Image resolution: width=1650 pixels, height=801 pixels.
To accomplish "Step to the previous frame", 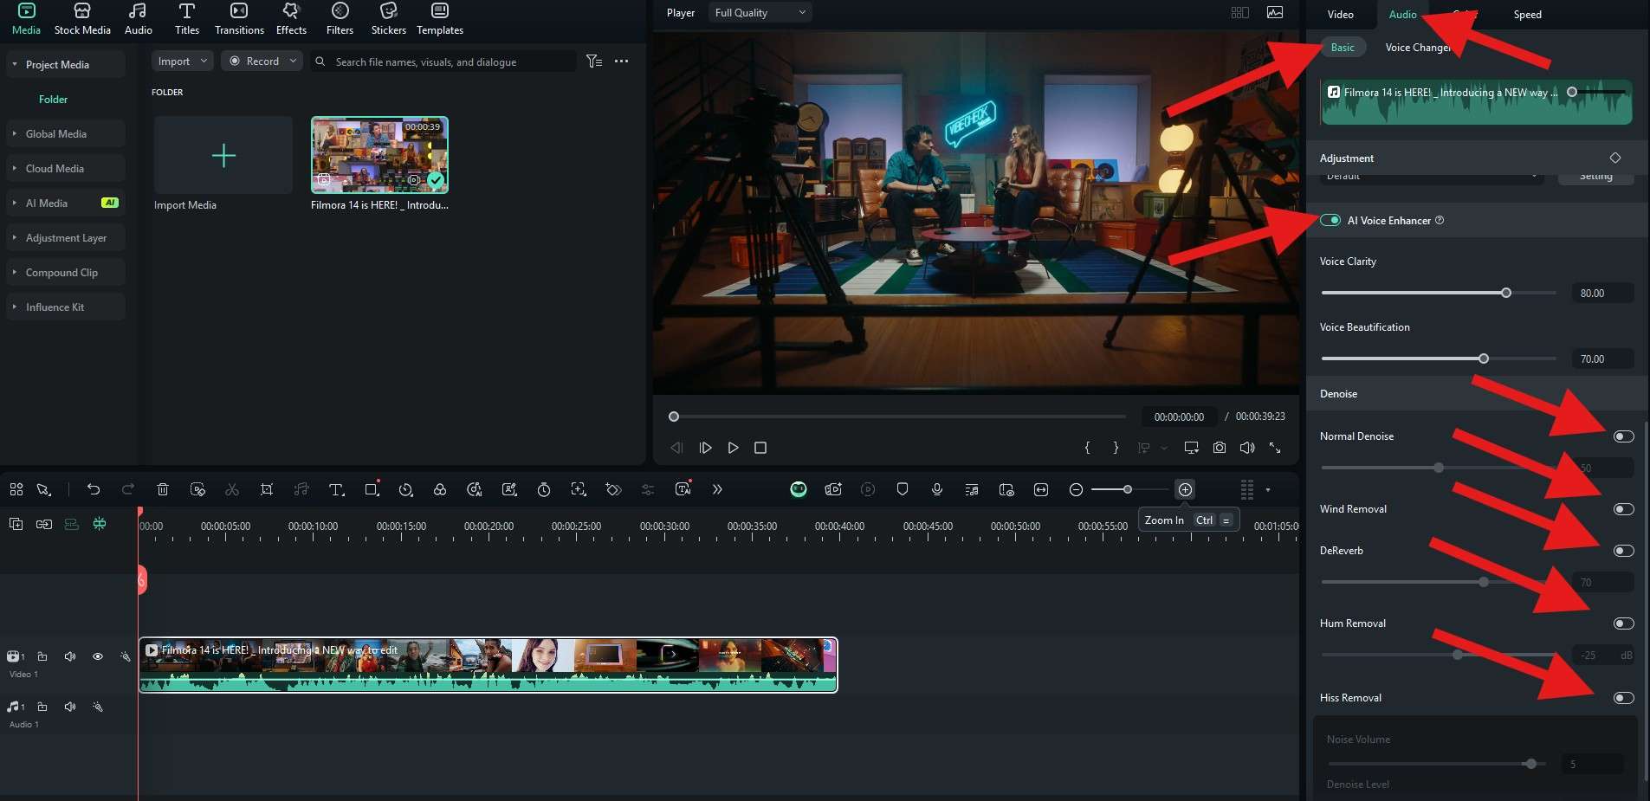I will point(676,448).
